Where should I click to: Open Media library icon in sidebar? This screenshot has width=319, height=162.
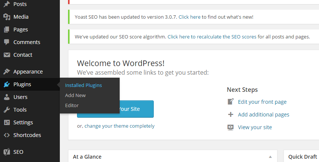tap(6, 17)
